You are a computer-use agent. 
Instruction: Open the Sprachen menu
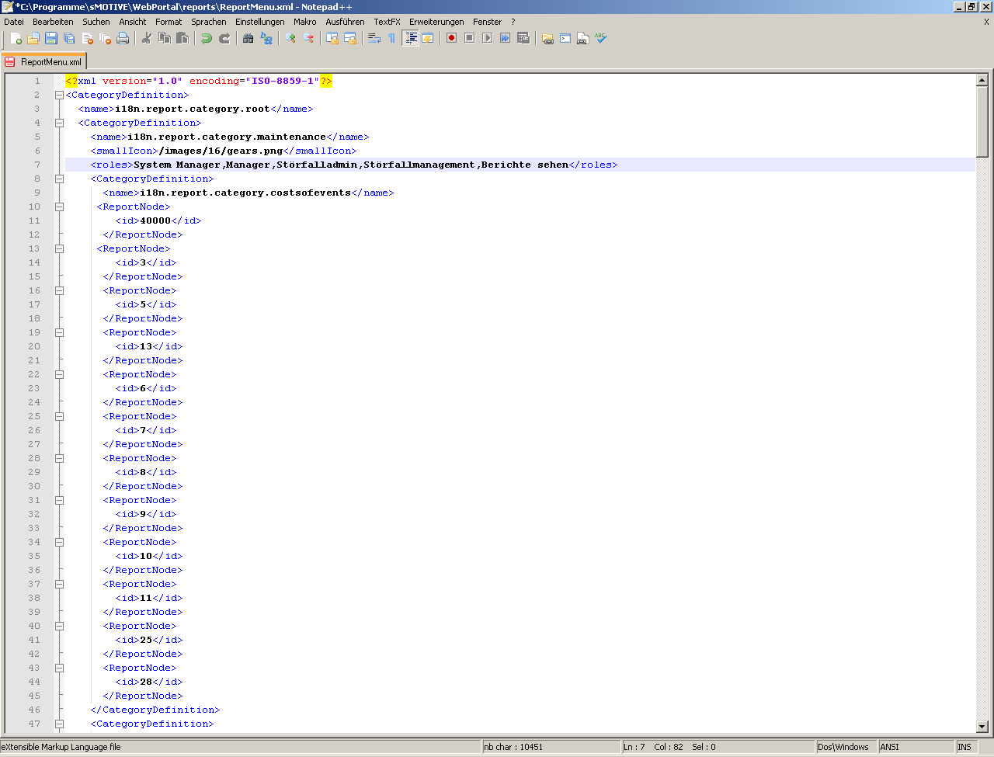click(209, 22)
